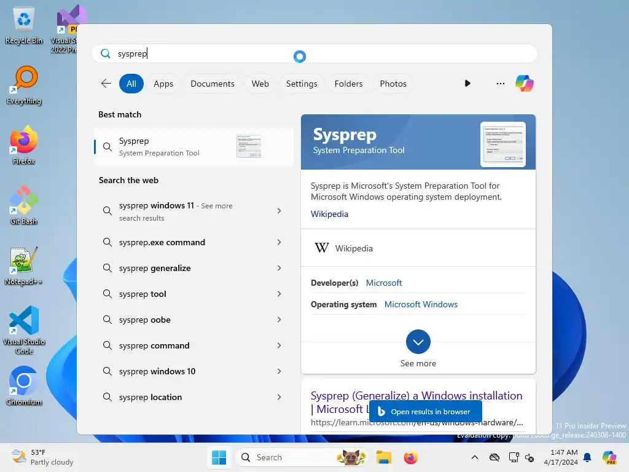Switch to the Settings filter tab

302,84
